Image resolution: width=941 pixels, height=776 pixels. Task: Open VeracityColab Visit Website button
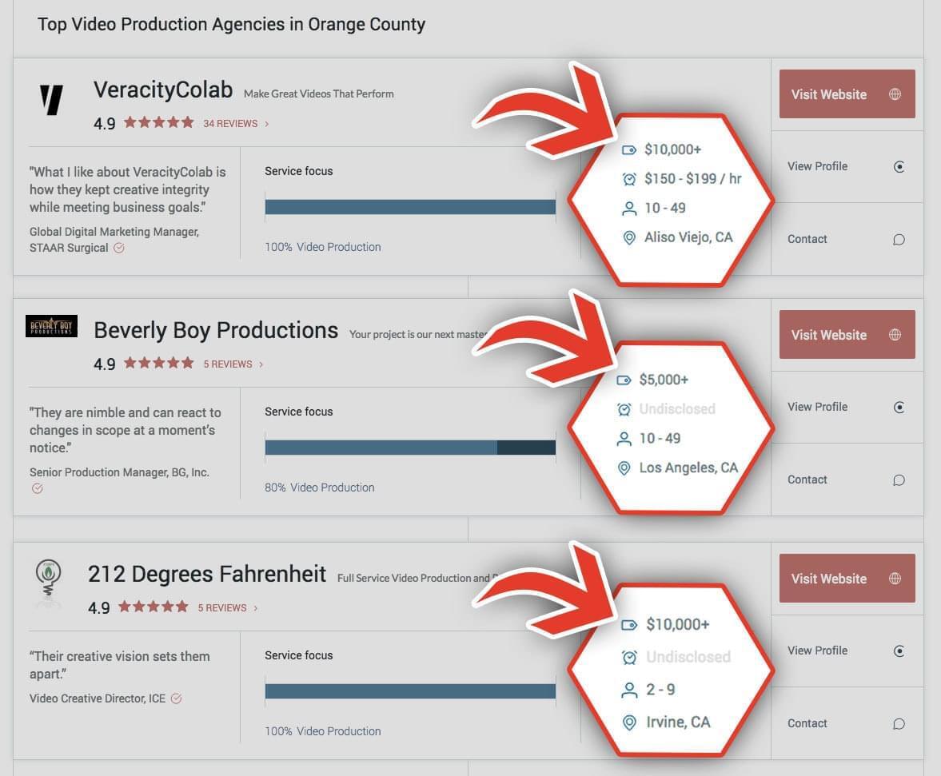click(847, 94)
